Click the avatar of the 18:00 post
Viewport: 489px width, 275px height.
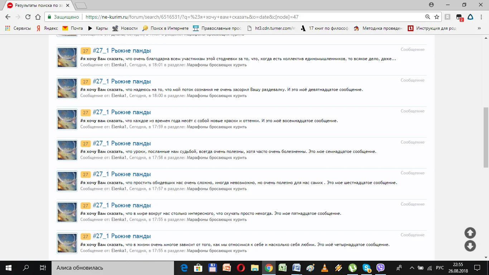tap(67, 88)
